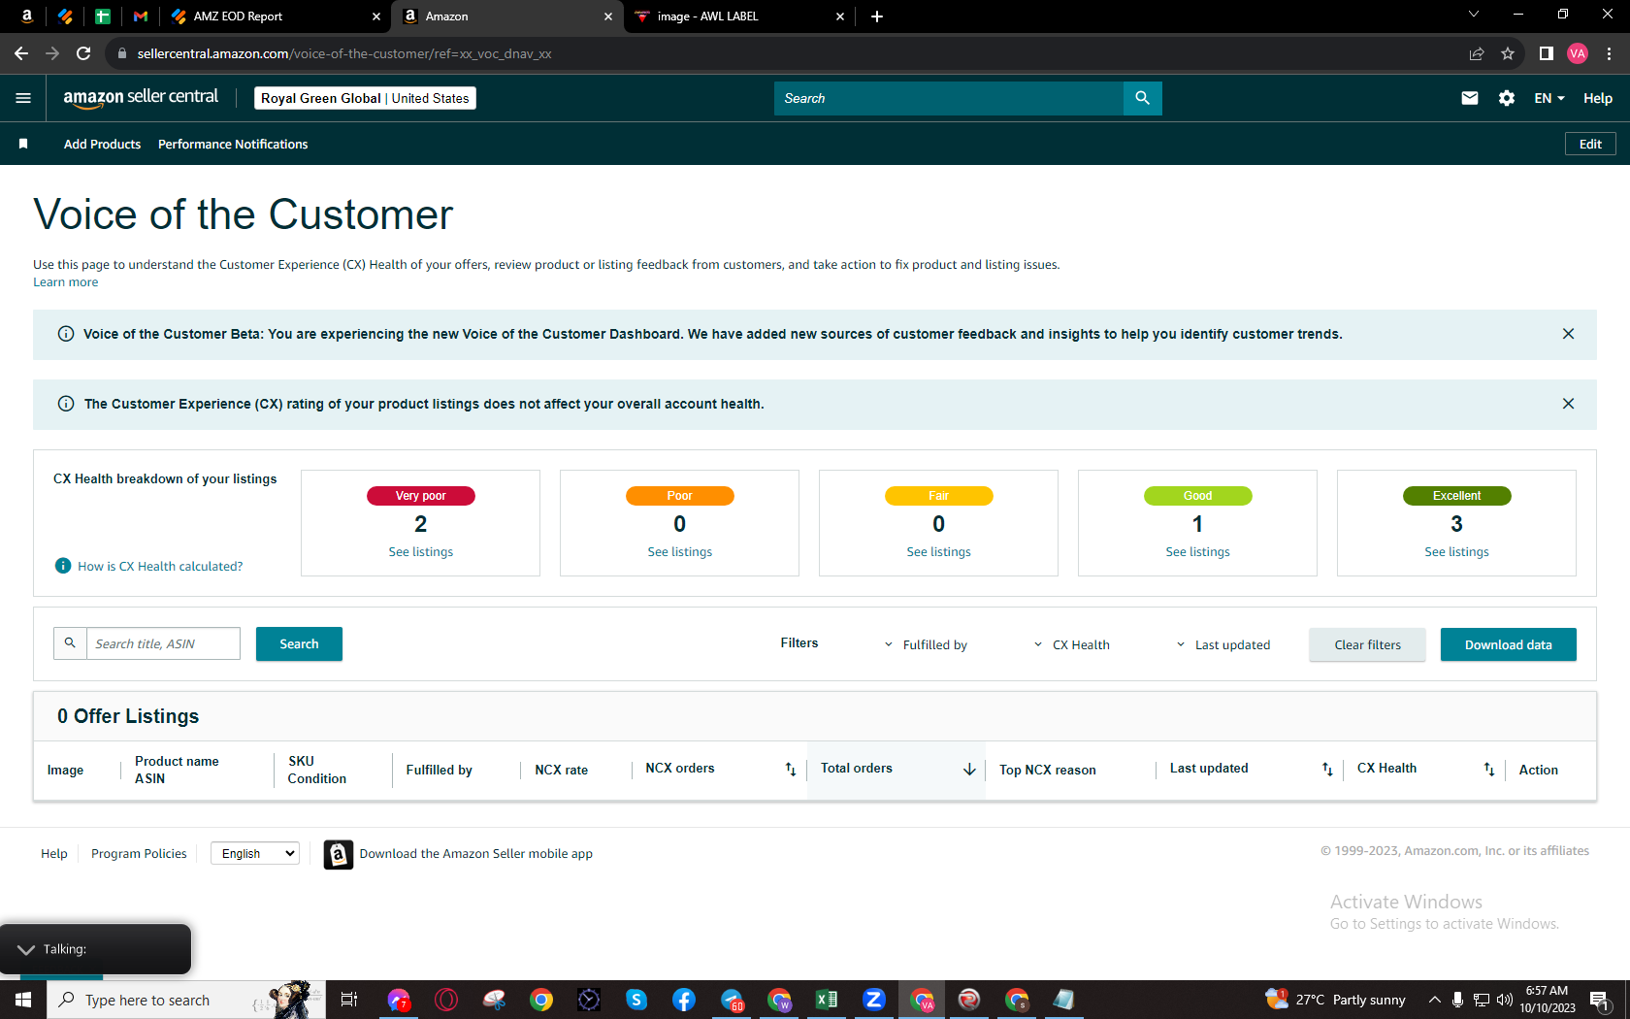
Task: Show hidden system tray icons
Action: tap(1434, 1000)
